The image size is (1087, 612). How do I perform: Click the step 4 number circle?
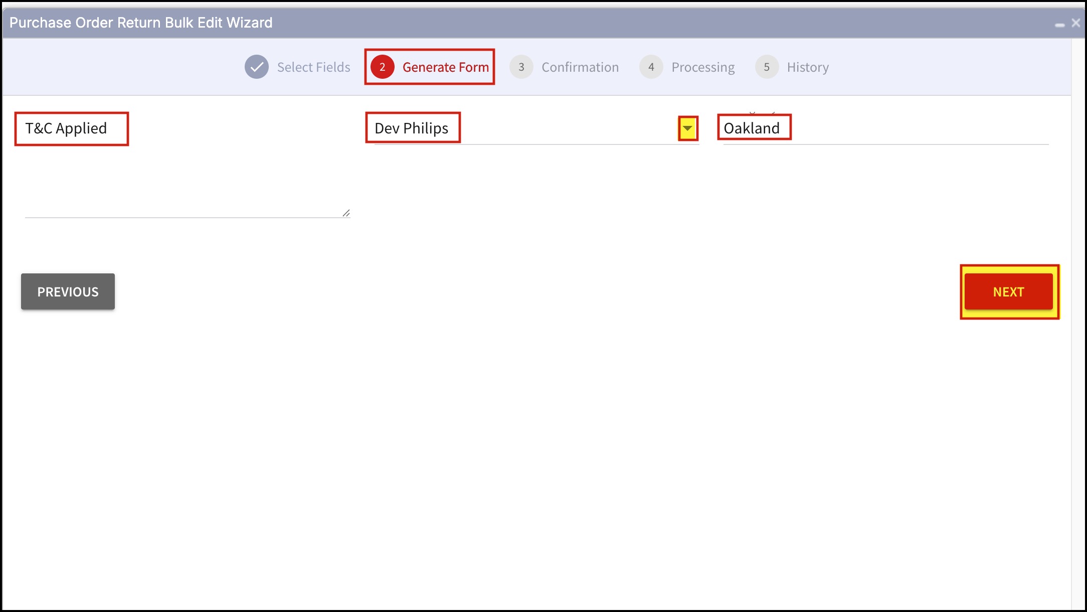651,67
